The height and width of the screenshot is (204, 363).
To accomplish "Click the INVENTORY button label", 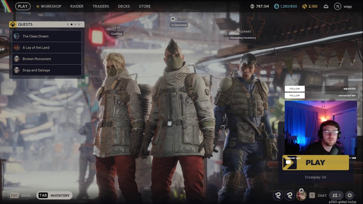I will click(x=60, y=195).
